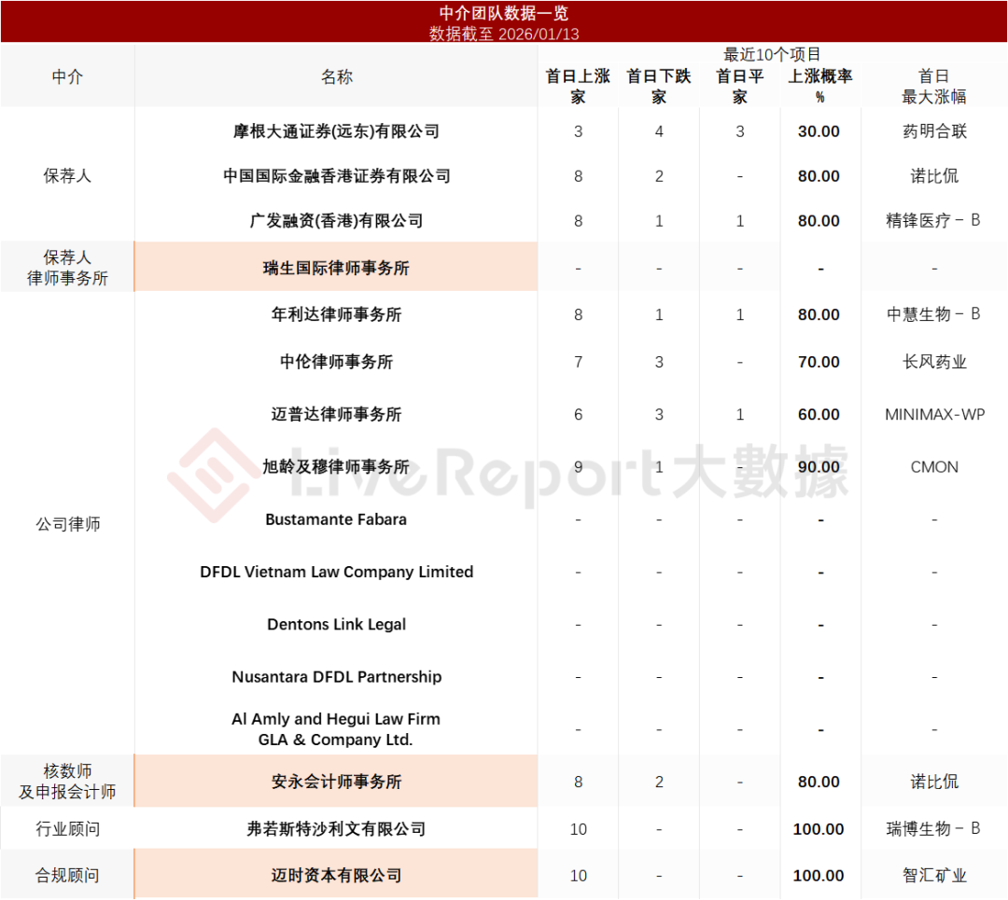This screenshot has height=900, width=1008.
Task: Select 广发融资(香港)有限公司 name cell
Action: (336, 220)
